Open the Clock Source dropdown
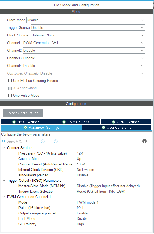This screenshot has width=154, height=234. pyautogui.click(x=89, y=35)
